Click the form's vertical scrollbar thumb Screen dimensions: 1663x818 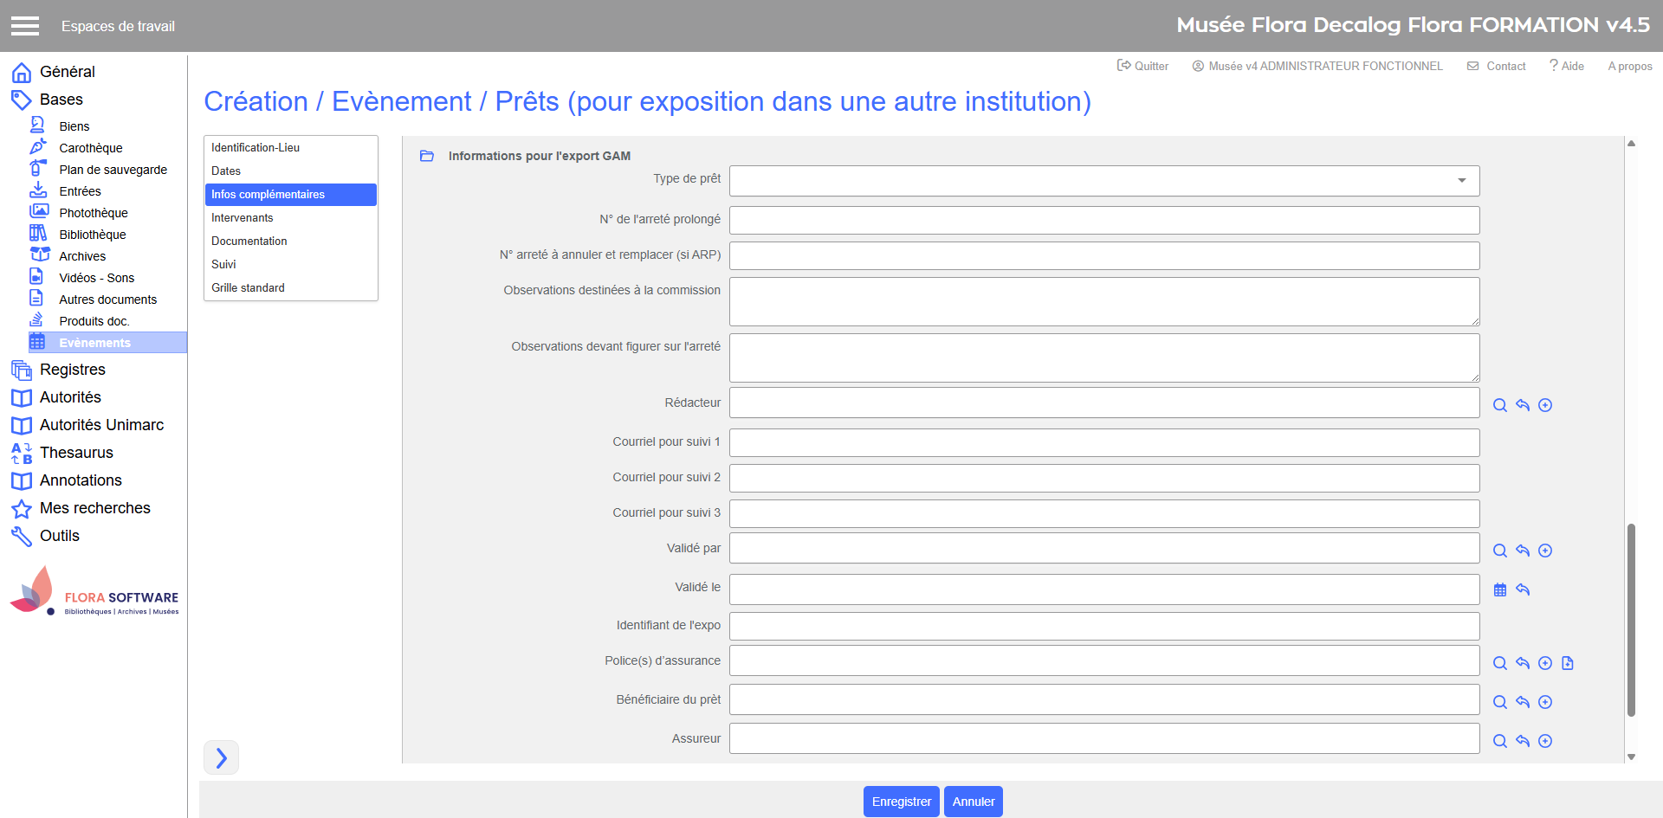pyautogui.click(x=1631, y=619)
